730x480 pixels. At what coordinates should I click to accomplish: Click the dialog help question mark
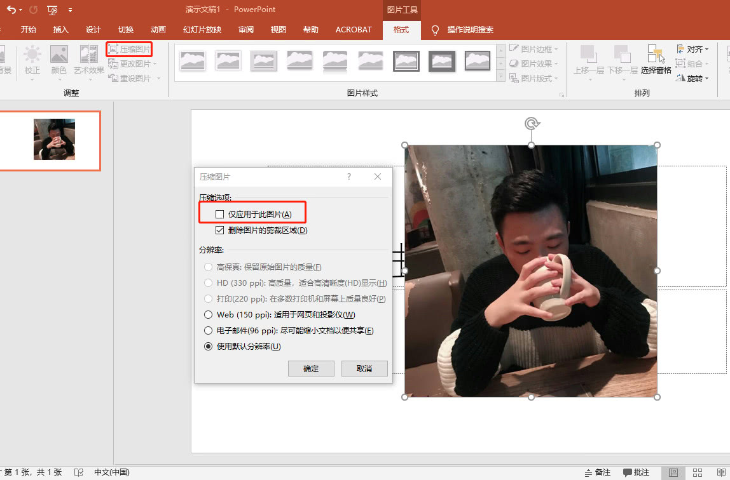click(x=349, y=177)
